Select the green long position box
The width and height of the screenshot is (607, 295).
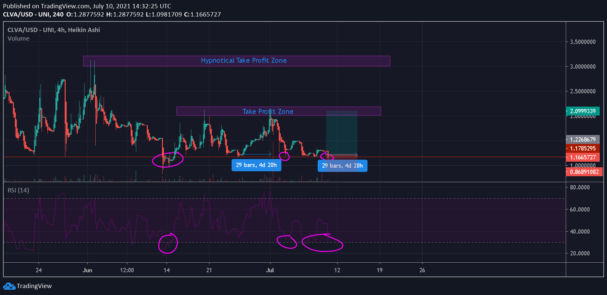341,132
